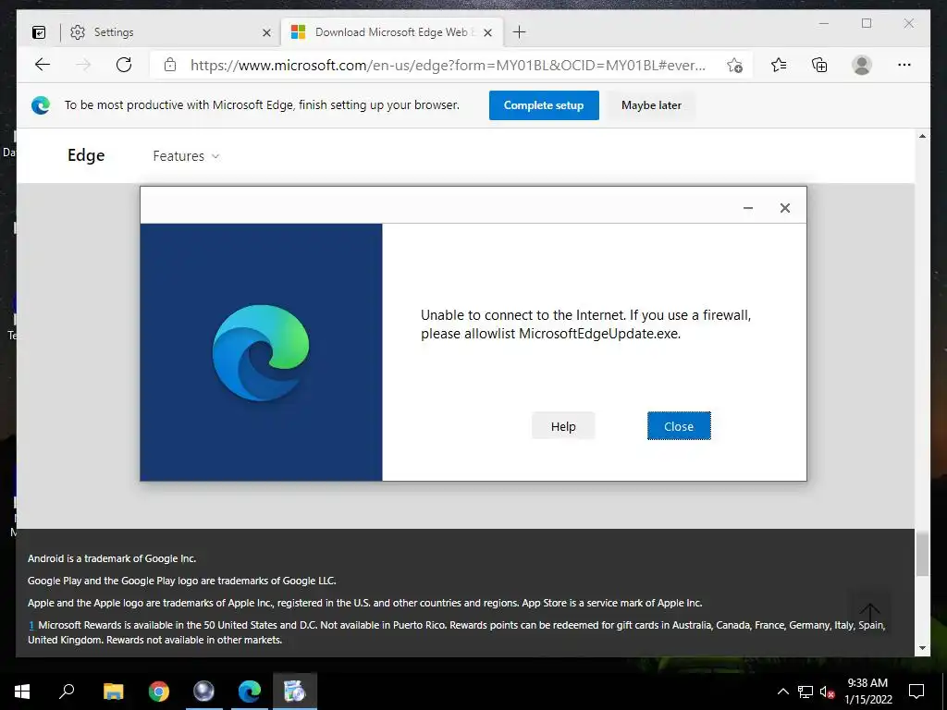Maximize the Edge browser window

click(867, 23)
